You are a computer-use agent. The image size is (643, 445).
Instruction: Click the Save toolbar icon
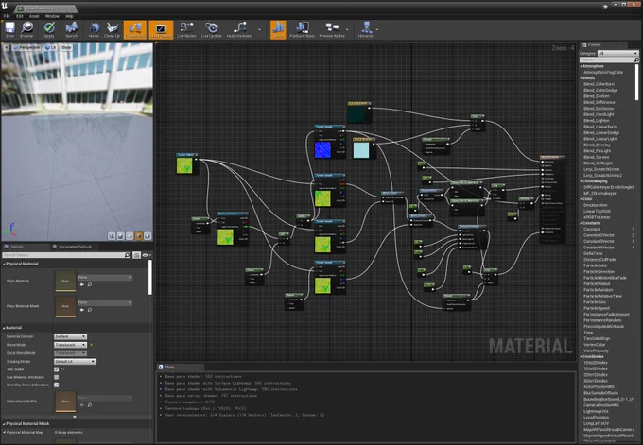point(9,29)
